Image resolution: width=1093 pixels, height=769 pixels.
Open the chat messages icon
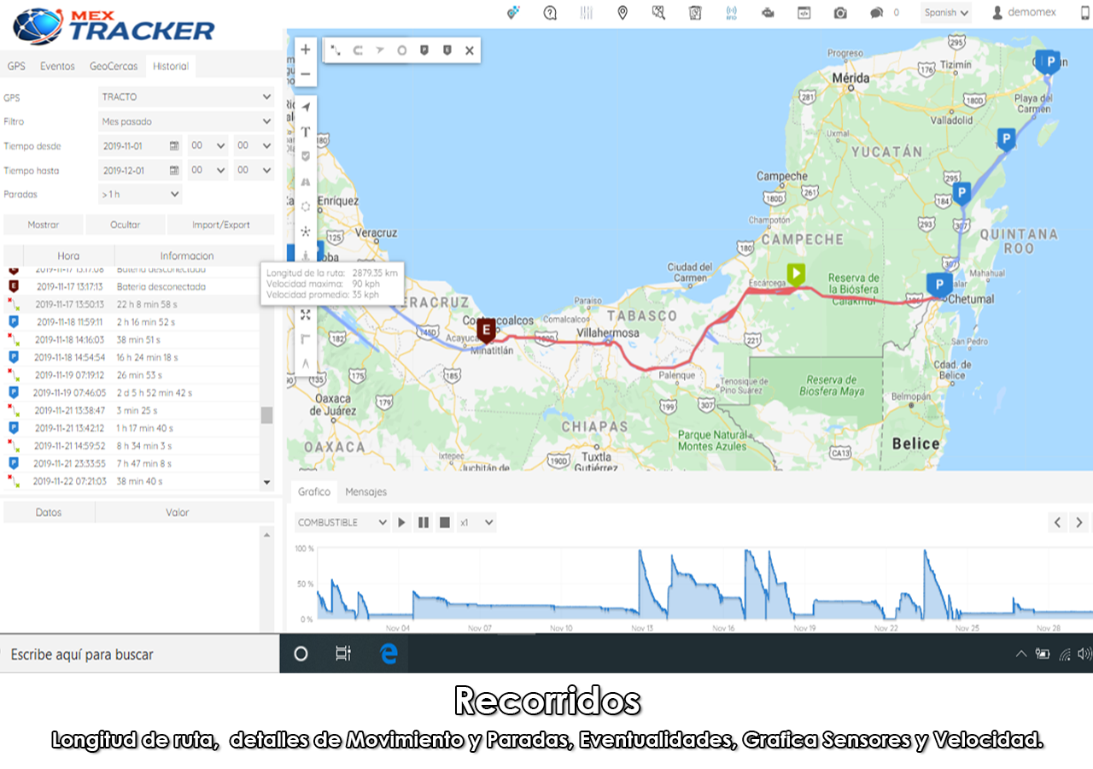coord(876,13)
